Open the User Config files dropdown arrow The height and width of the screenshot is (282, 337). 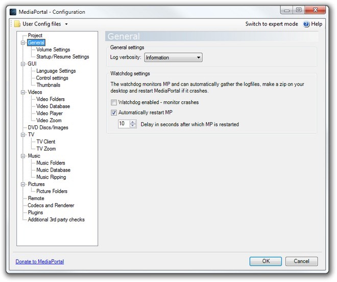(x=66, y=24)
